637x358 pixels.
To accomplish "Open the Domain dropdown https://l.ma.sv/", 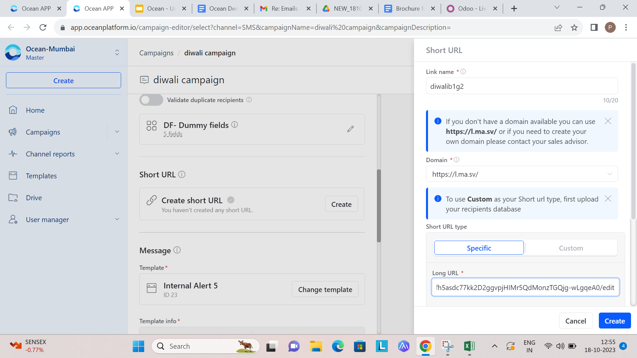I will point(522,174).
